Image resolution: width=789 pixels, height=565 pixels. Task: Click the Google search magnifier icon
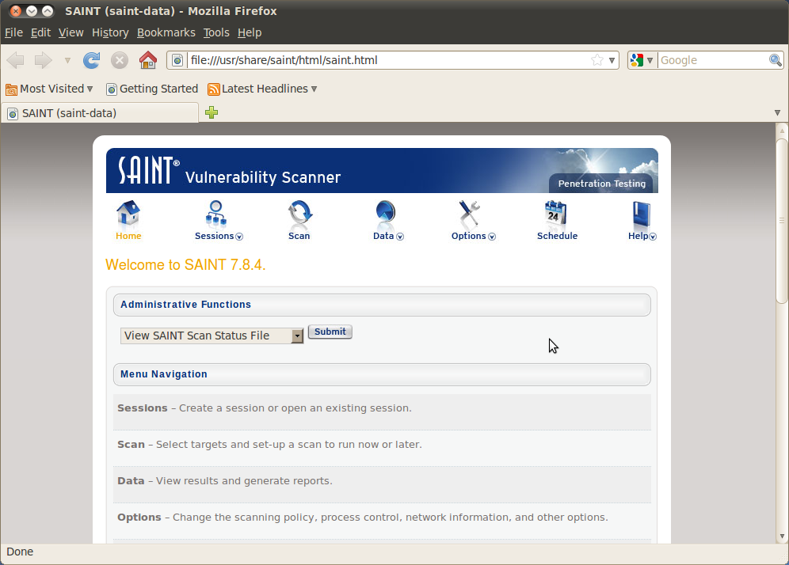click(x=776, y=60)
